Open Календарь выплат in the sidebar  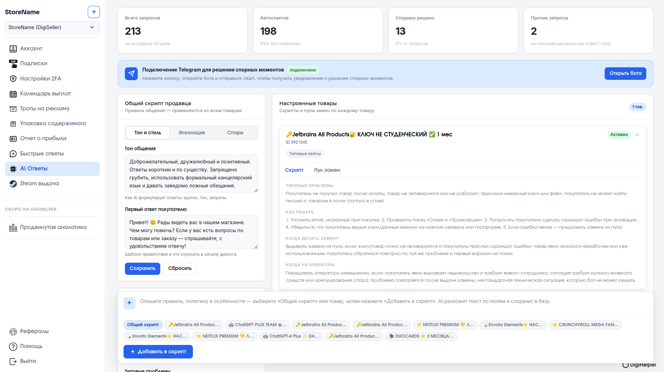[45, 94]
